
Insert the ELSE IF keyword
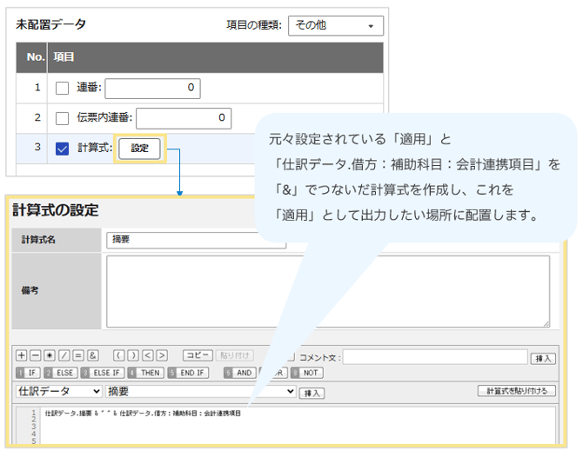pos(103,373)
